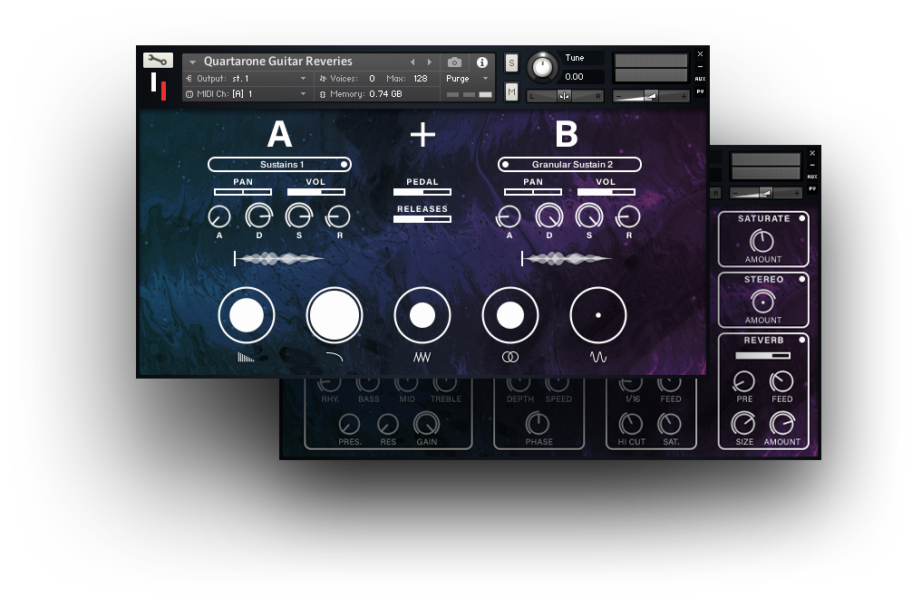Viewport: 912px width, 605px height.
Task: Toggle the STEREO effect power dot
Action: 802,279
